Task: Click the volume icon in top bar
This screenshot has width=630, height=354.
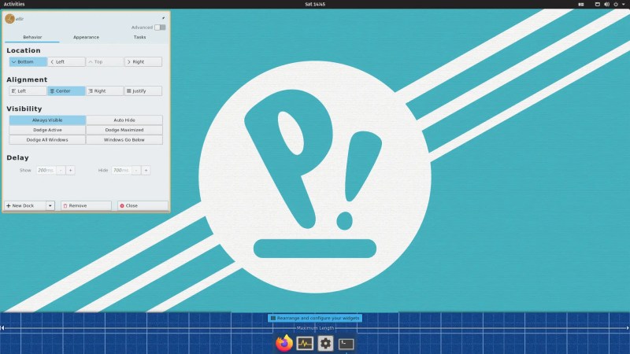Action: tap(606, 4)
